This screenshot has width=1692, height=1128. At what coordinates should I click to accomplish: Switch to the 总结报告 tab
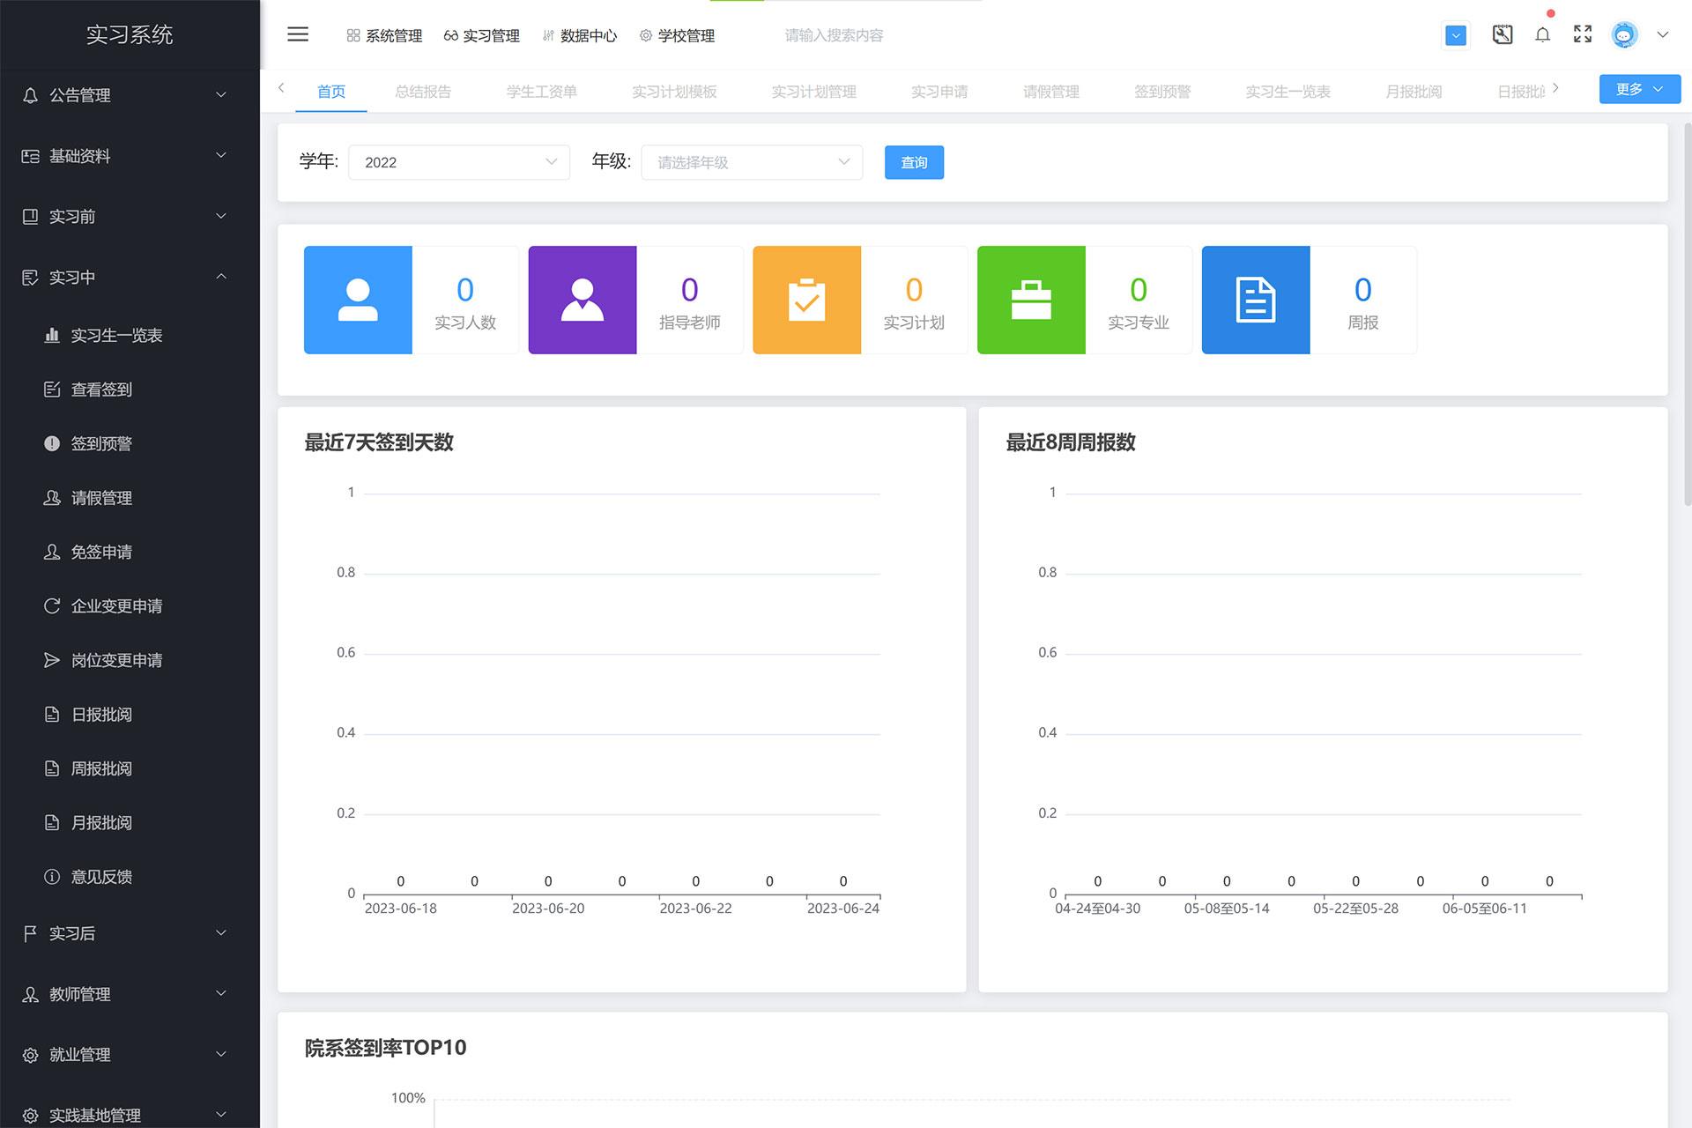click(x=423, y=92)
